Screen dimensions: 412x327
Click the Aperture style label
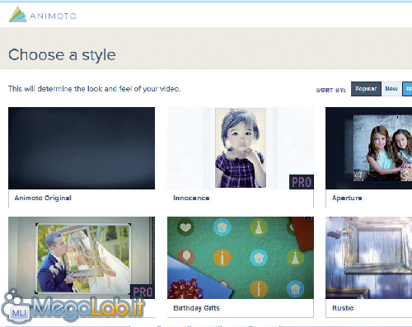tap(347, 198)
